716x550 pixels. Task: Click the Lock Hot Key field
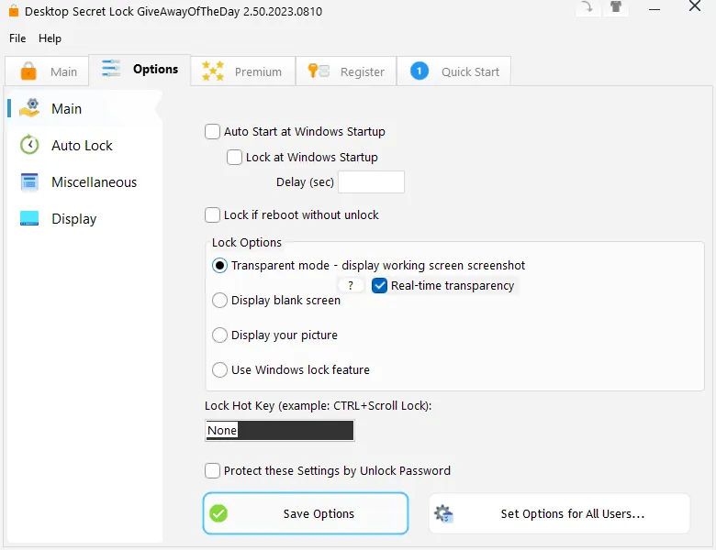(x=280, y=431)
